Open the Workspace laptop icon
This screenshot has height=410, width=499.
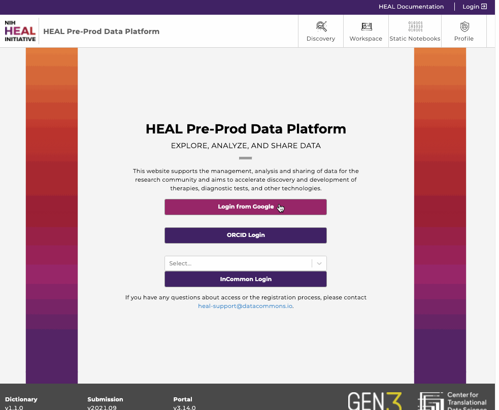pyautogui.click(x=367, y=26)
